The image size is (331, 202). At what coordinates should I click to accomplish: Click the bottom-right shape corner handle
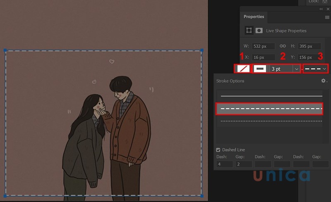202,196
